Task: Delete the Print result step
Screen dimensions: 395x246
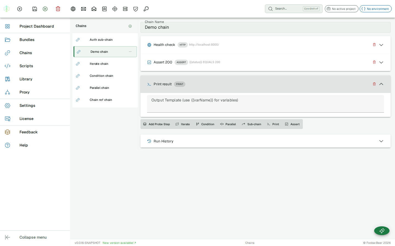Action: pos(374,84)
